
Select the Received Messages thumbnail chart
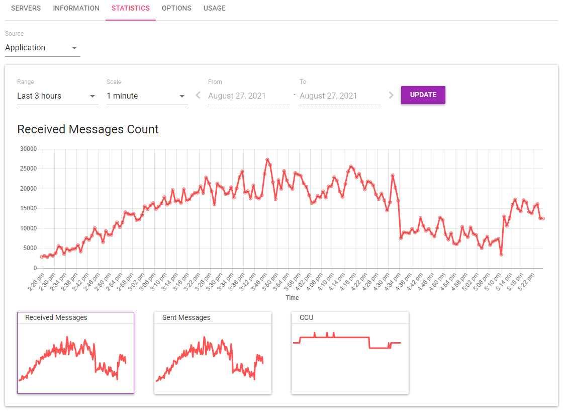(x=75, y=353)
